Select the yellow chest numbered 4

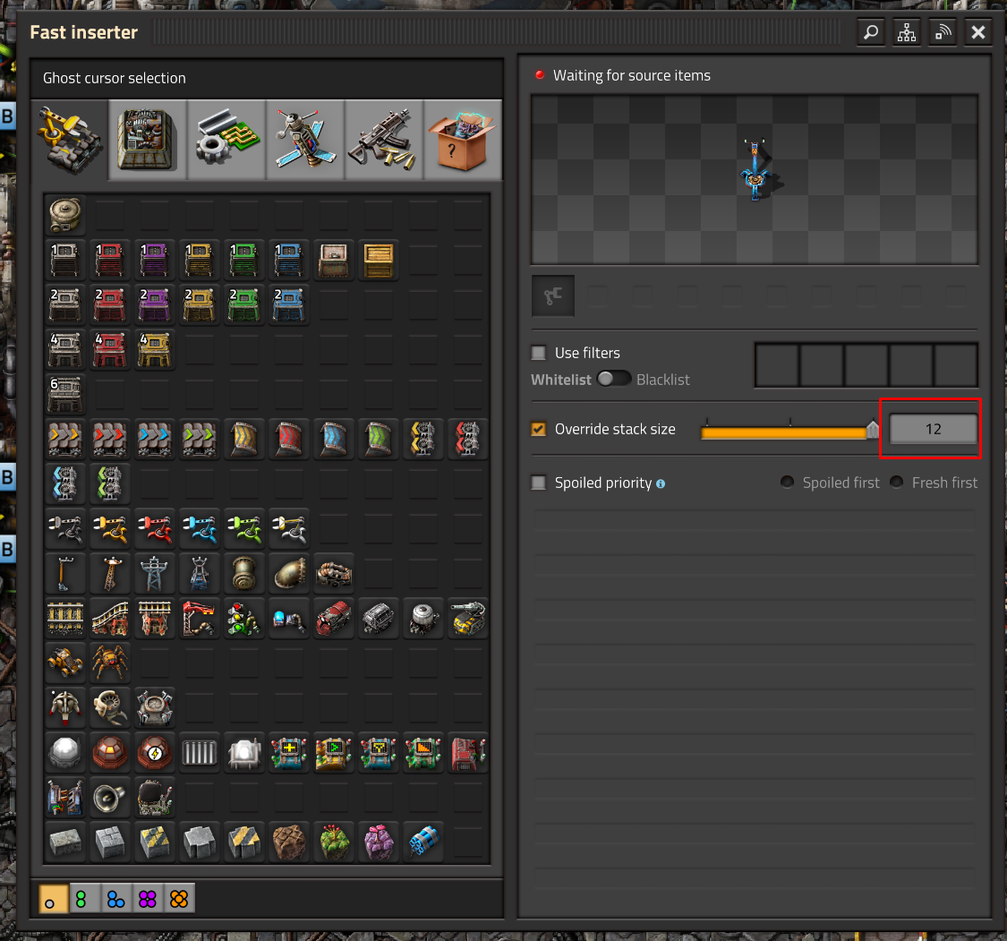(x=154, y=349)
